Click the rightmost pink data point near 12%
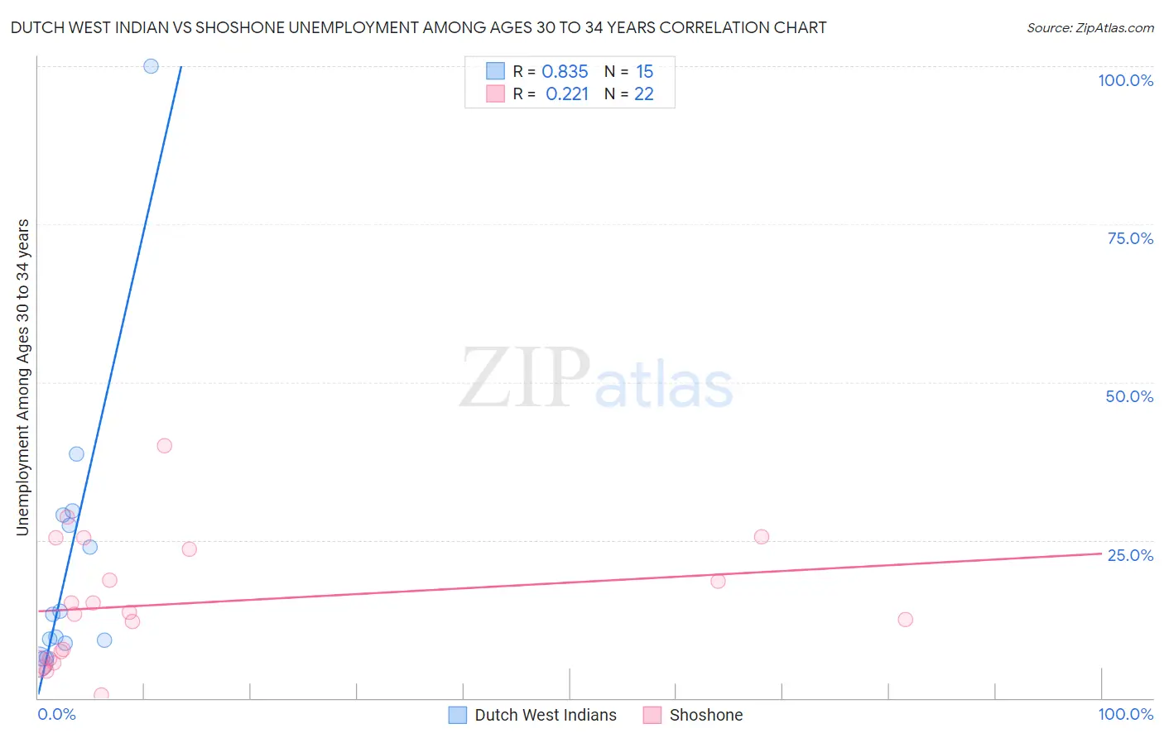Screen dimensions: 1164x738 pyautogui.click(x=905, y=619)
